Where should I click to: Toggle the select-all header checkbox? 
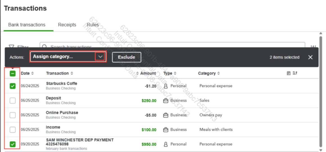[x=13, y=73]
